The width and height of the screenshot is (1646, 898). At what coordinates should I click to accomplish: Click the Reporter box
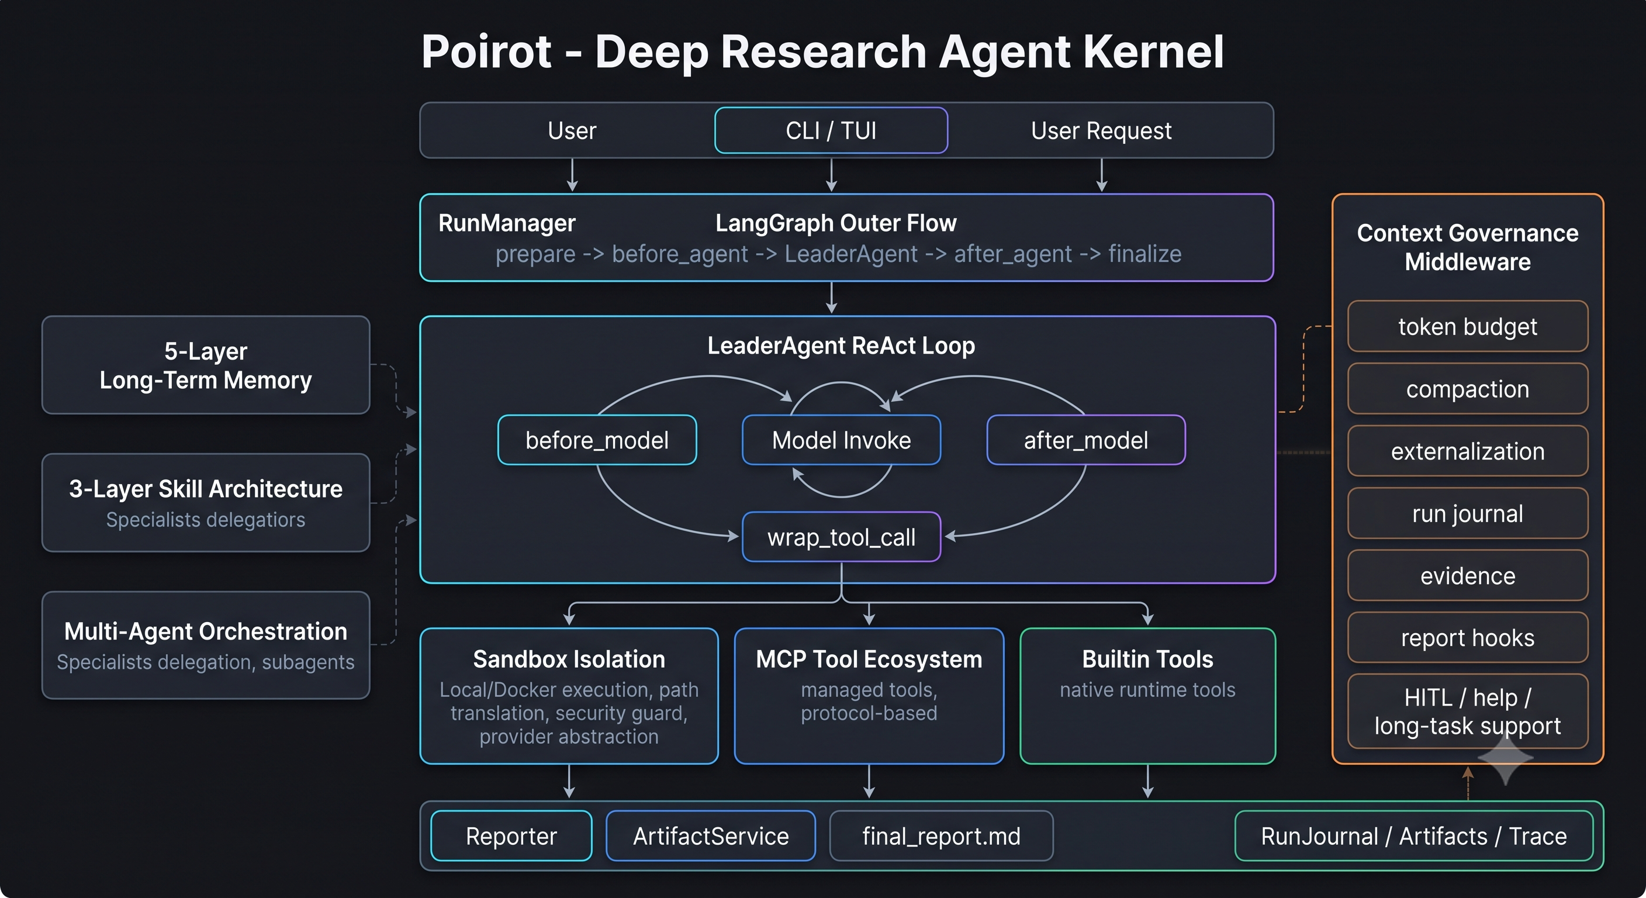[511, 836]
